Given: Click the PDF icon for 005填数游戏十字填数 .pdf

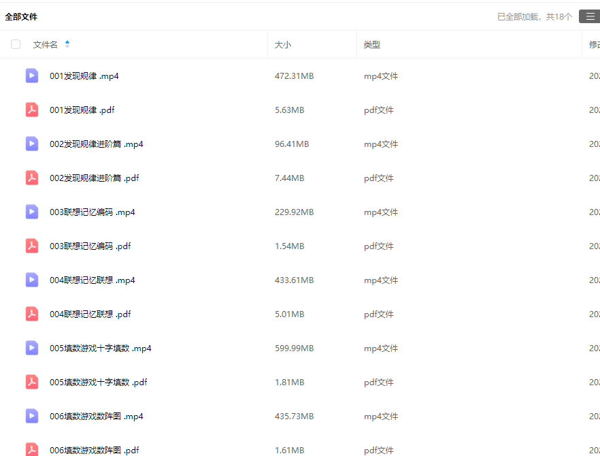Looking at the screenshot, I should pos(32,382).
